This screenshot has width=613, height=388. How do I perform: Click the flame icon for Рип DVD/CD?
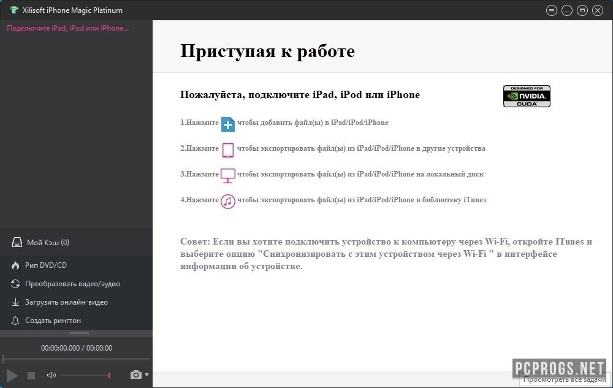(15, 265)
